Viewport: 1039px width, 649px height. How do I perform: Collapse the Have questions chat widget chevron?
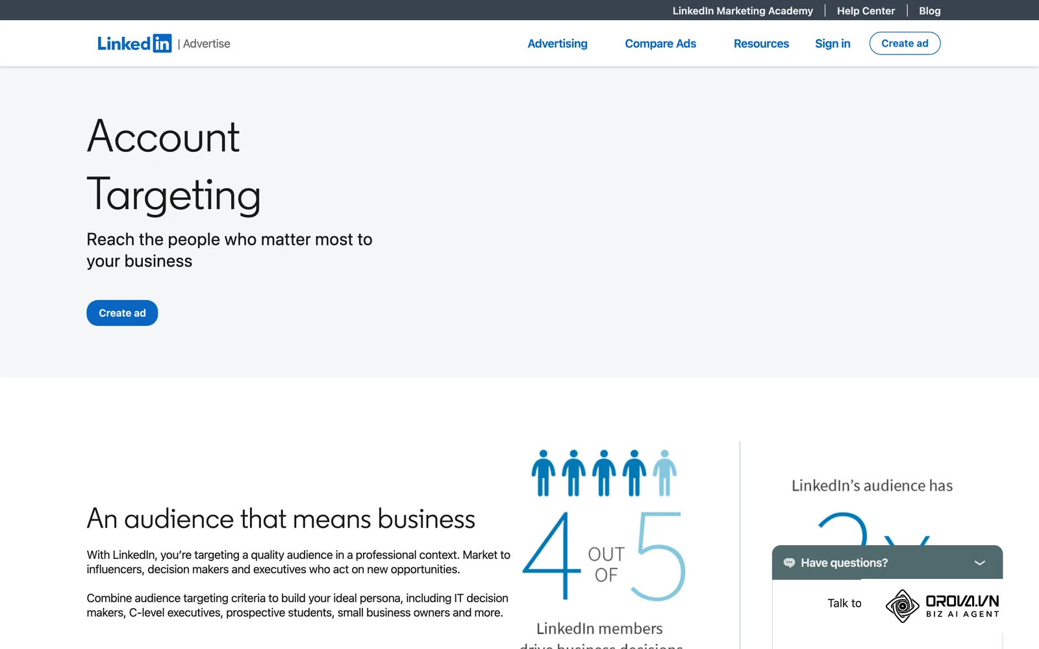980,563
